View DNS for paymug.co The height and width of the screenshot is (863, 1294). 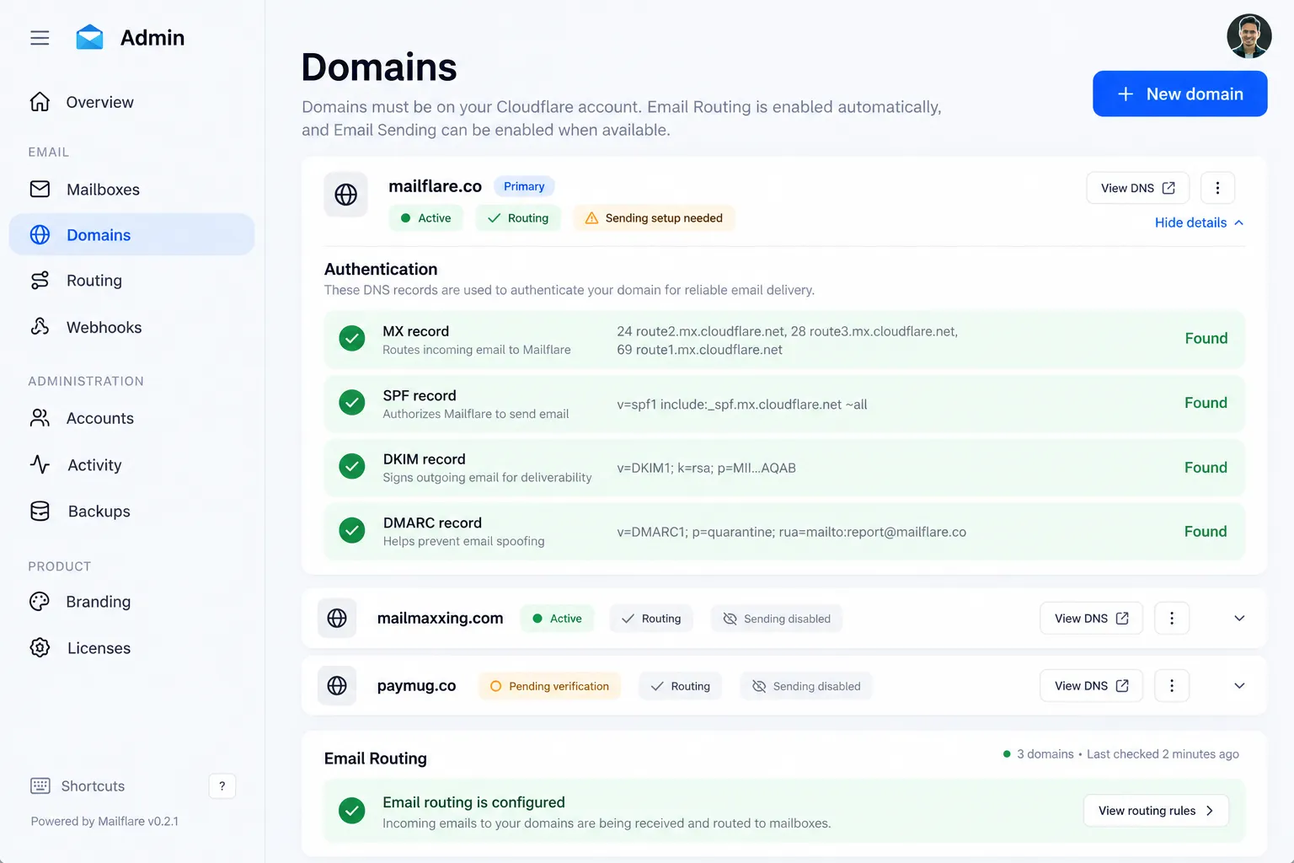click(1091, 685)
